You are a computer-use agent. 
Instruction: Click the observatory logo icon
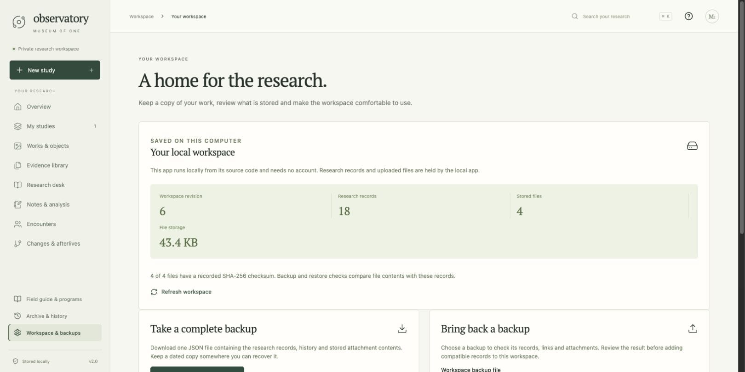tap(19, 22)
